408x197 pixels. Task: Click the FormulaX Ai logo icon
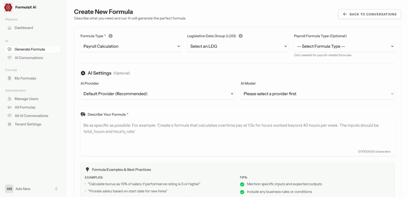[x=8, y=8]
